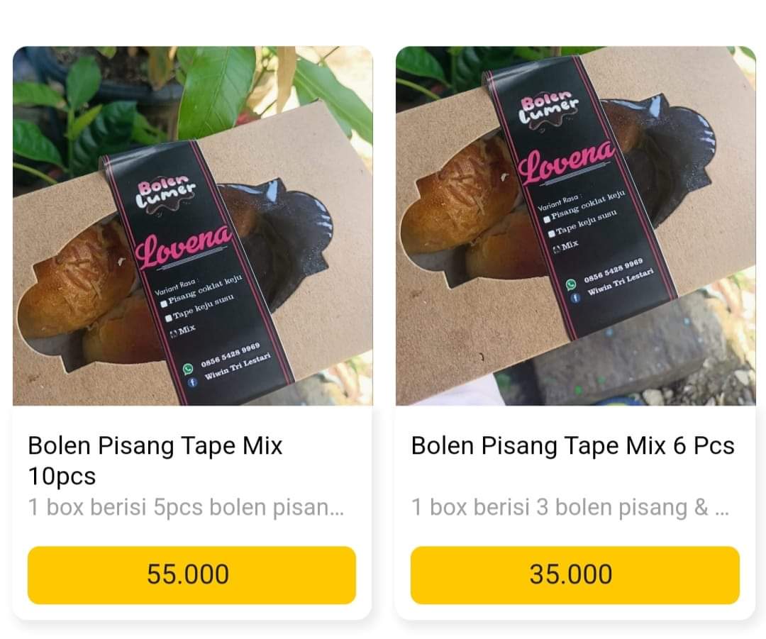The image size is (766, 639).
Task: Click the WhatsApp icon on the right box label
Action: 570,284
